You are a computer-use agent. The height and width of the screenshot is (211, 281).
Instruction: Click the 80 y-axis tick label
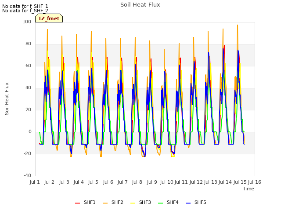[x=28, y=44]
